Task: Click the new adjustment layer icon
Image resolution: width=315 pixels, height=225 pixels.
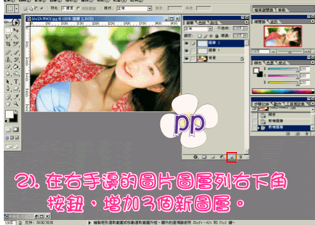Action: click(x=222, y=157)
